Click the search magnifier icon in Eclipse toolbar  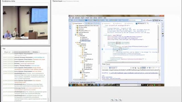[95, 20]
